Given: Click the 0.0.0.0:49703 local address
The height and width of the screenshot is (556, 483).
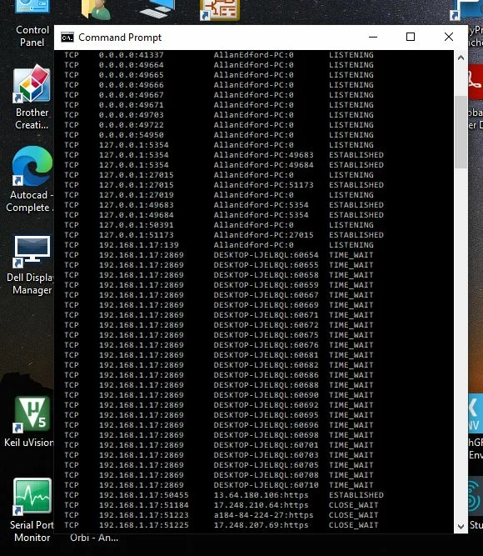Looking at the screenshot, I should [x=131, y=115].
